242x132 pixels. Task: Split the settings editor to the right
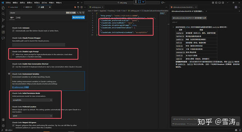(81, 7)
